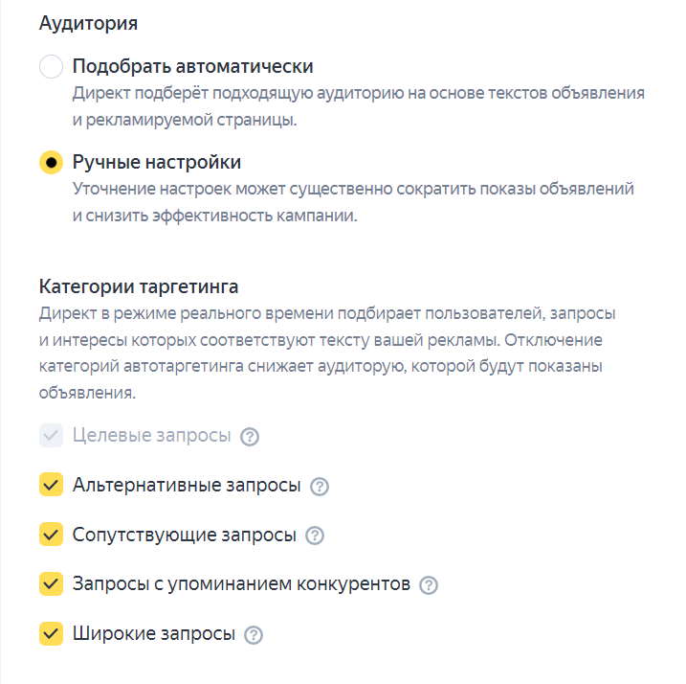This screenshot has width=686, height=684.
Task: Click the Подобрать автоматически label text
Action: [192, 67]
